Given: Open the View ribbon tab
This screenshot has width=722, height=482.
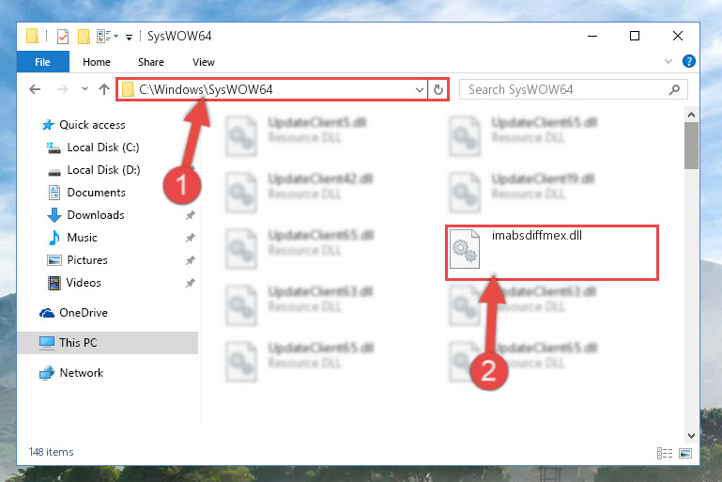Looking at the screenshot, I should 204,62.
